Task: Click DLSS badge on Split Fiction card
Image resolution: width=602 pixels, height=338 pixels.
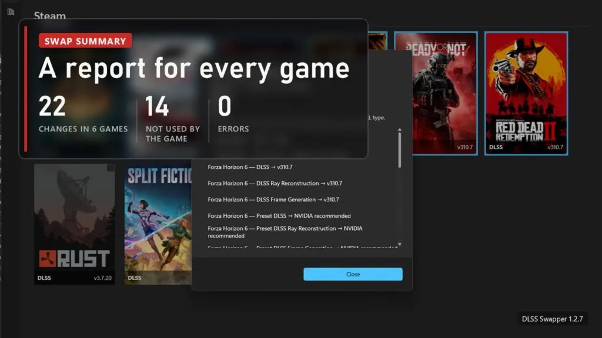Action: click(135, 278)
